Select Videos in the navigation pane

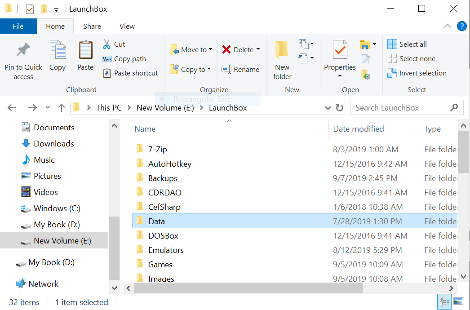(40, 192)
